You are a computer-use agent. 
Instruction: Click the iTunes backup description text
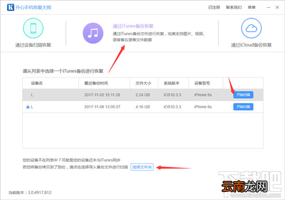pyautogui.click(x=159, y=37)
